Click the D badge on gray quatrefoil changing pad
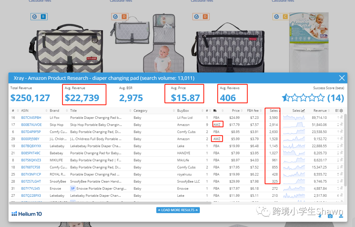355x227 pixels. click(x=124, y=16)
